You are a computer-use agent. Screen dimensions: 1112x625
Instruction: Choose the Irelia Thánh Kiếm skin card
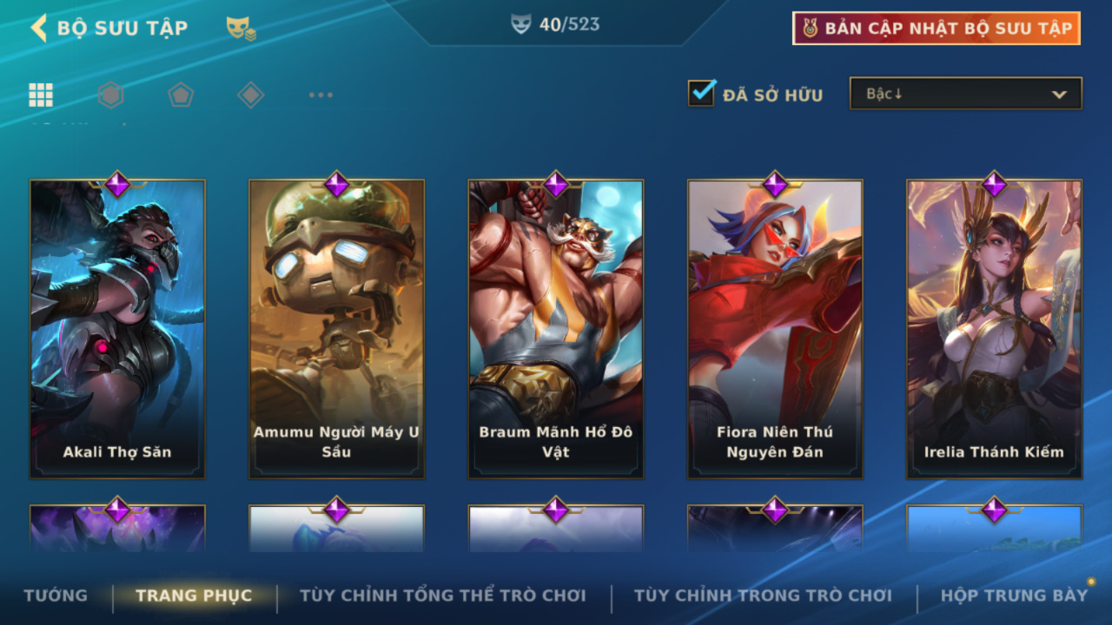click(994, 328)
